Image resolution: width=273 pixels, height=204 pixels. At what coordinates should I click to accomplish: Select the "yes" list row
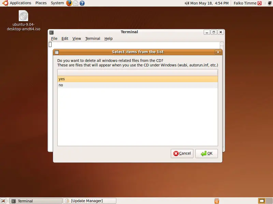point(138,79)
